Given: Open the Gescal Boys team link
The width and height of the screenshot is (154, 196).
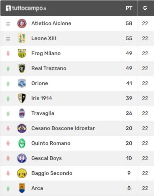Looking at the screenshot, I should [47, 158].
